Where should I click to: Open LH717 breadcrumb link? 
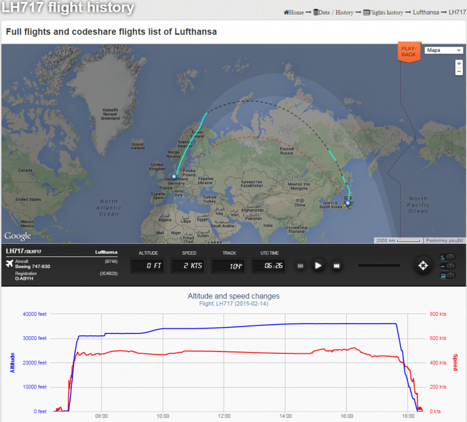[x=457, y=12]
